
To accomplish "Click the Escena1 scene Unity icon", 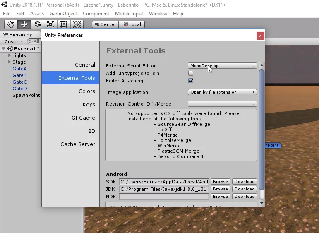I will [10, 49].
